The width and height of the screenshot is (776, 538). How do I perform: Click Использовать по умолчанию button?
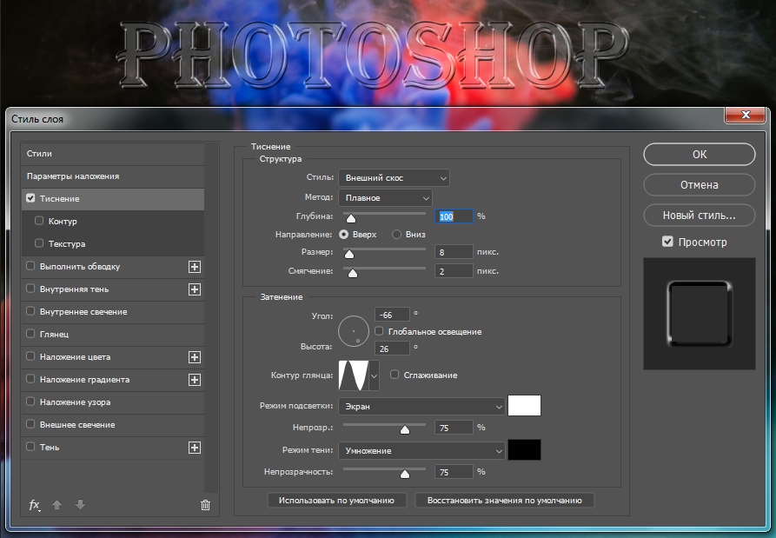pos(336,501)
